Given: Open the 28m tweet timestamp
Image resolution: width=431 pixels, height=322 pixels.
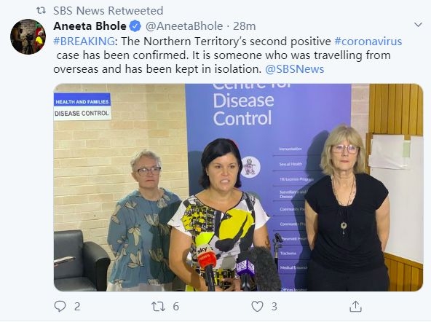Looking at the screenshot, I should pos(245,26).
